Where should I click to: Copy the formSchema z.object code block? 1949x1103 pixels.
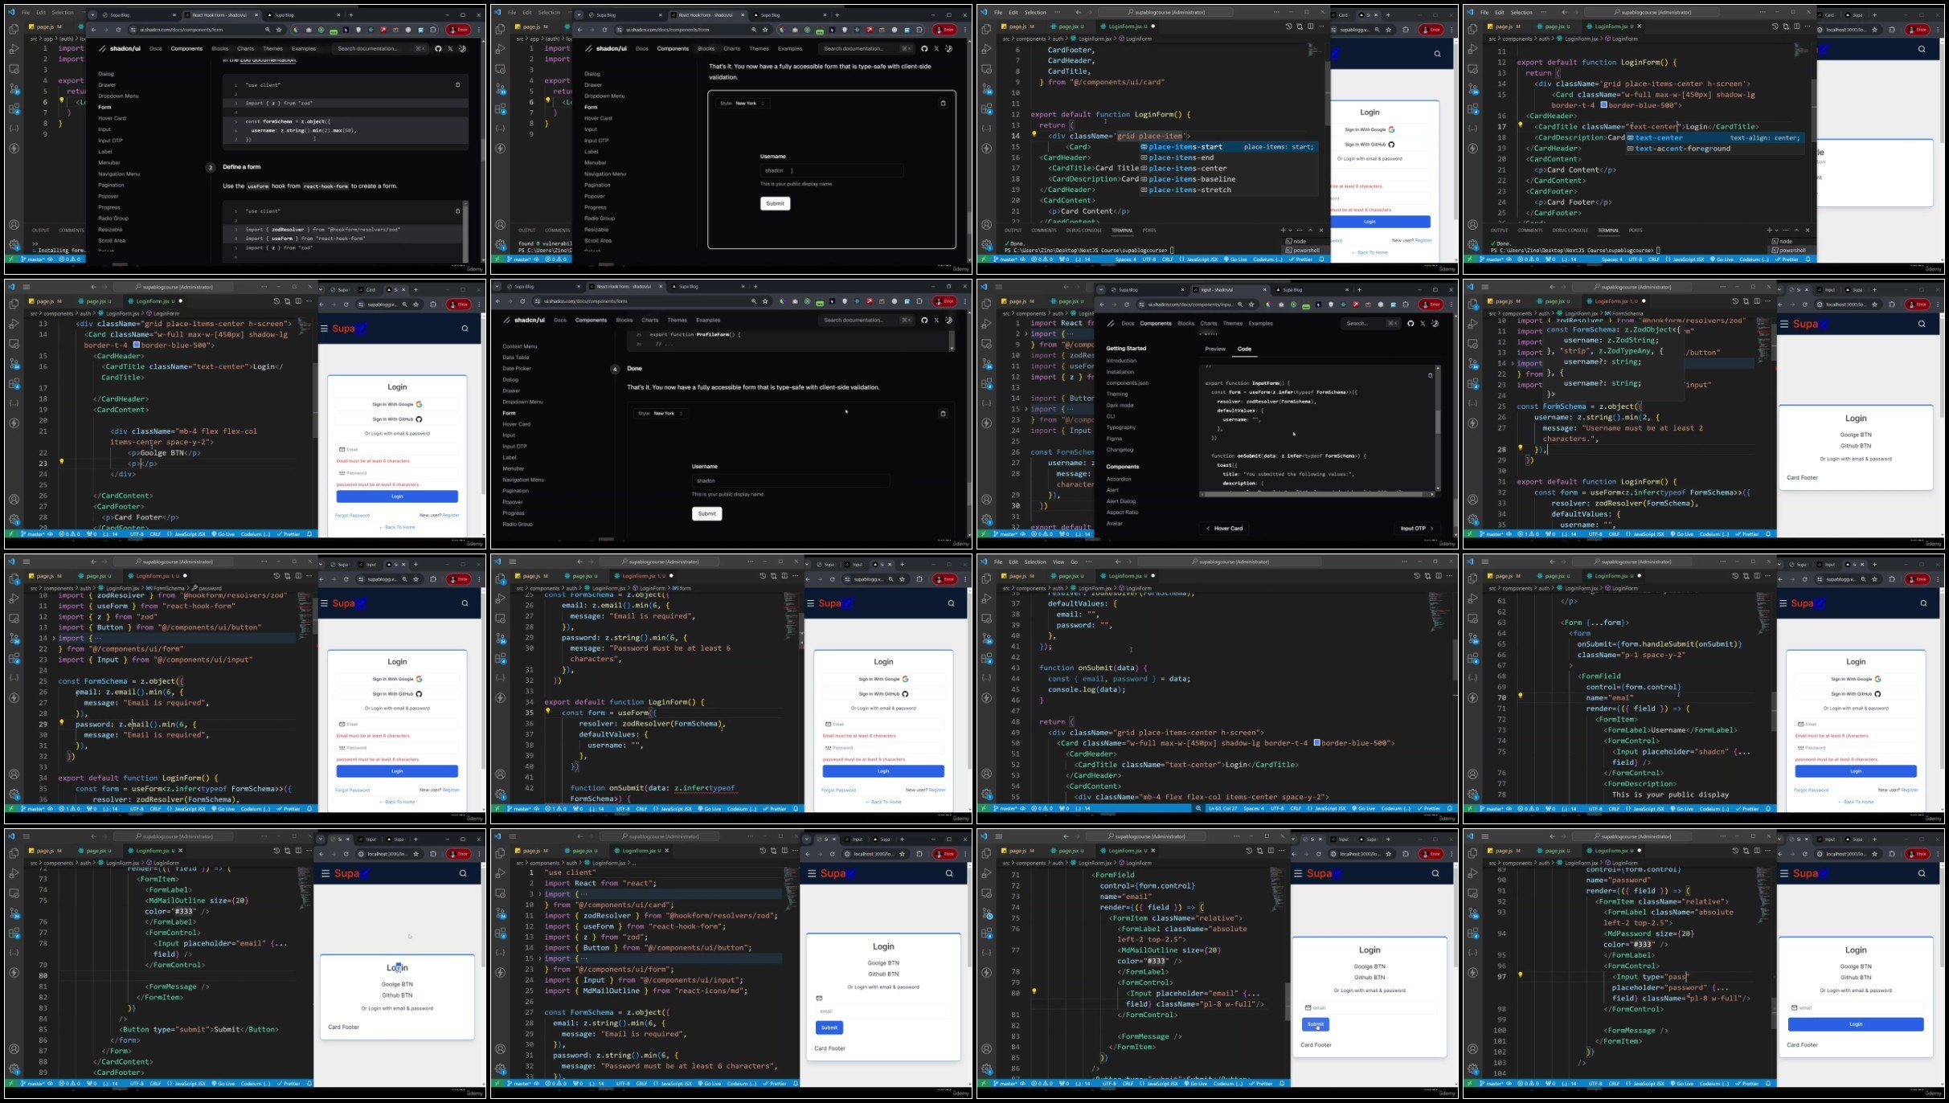457,84
